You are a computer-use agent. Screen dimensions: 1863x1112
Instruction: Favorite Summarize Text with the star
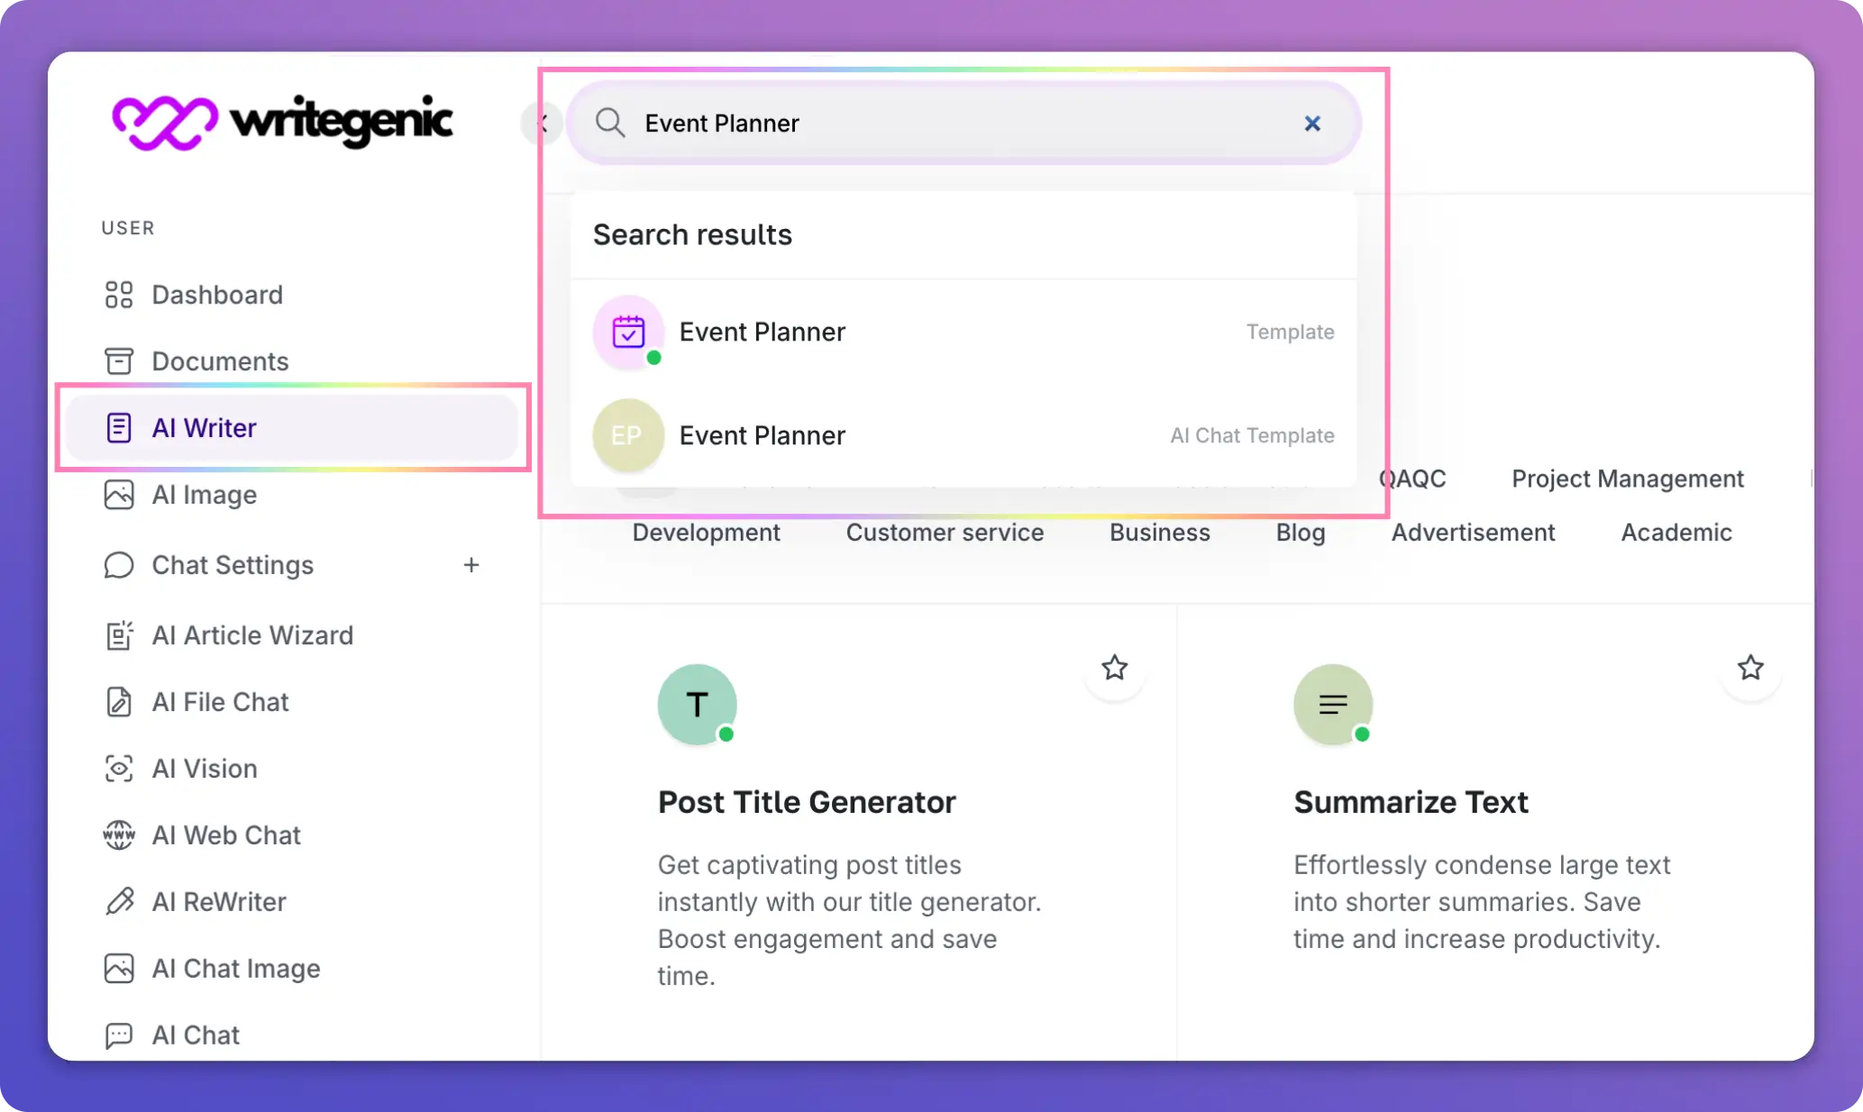click(1750, 668)
